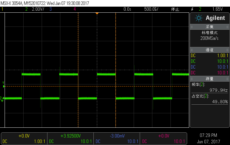Click the 49.80% duty cycle value
The image size is (230, 145).
pos(220,102)
